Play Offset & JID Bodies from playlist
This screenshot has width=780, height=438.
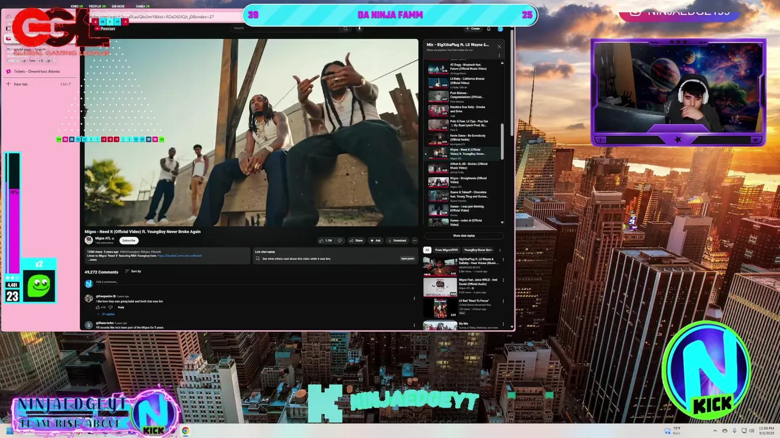(464, 168)
